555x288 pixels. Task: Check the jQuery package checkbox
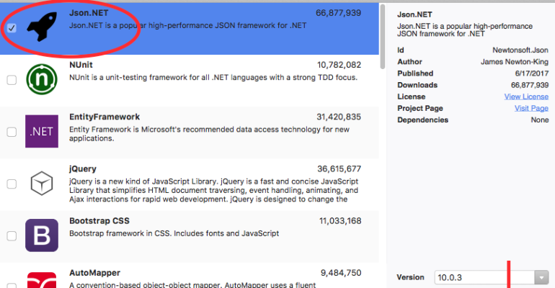pos(12,184)
